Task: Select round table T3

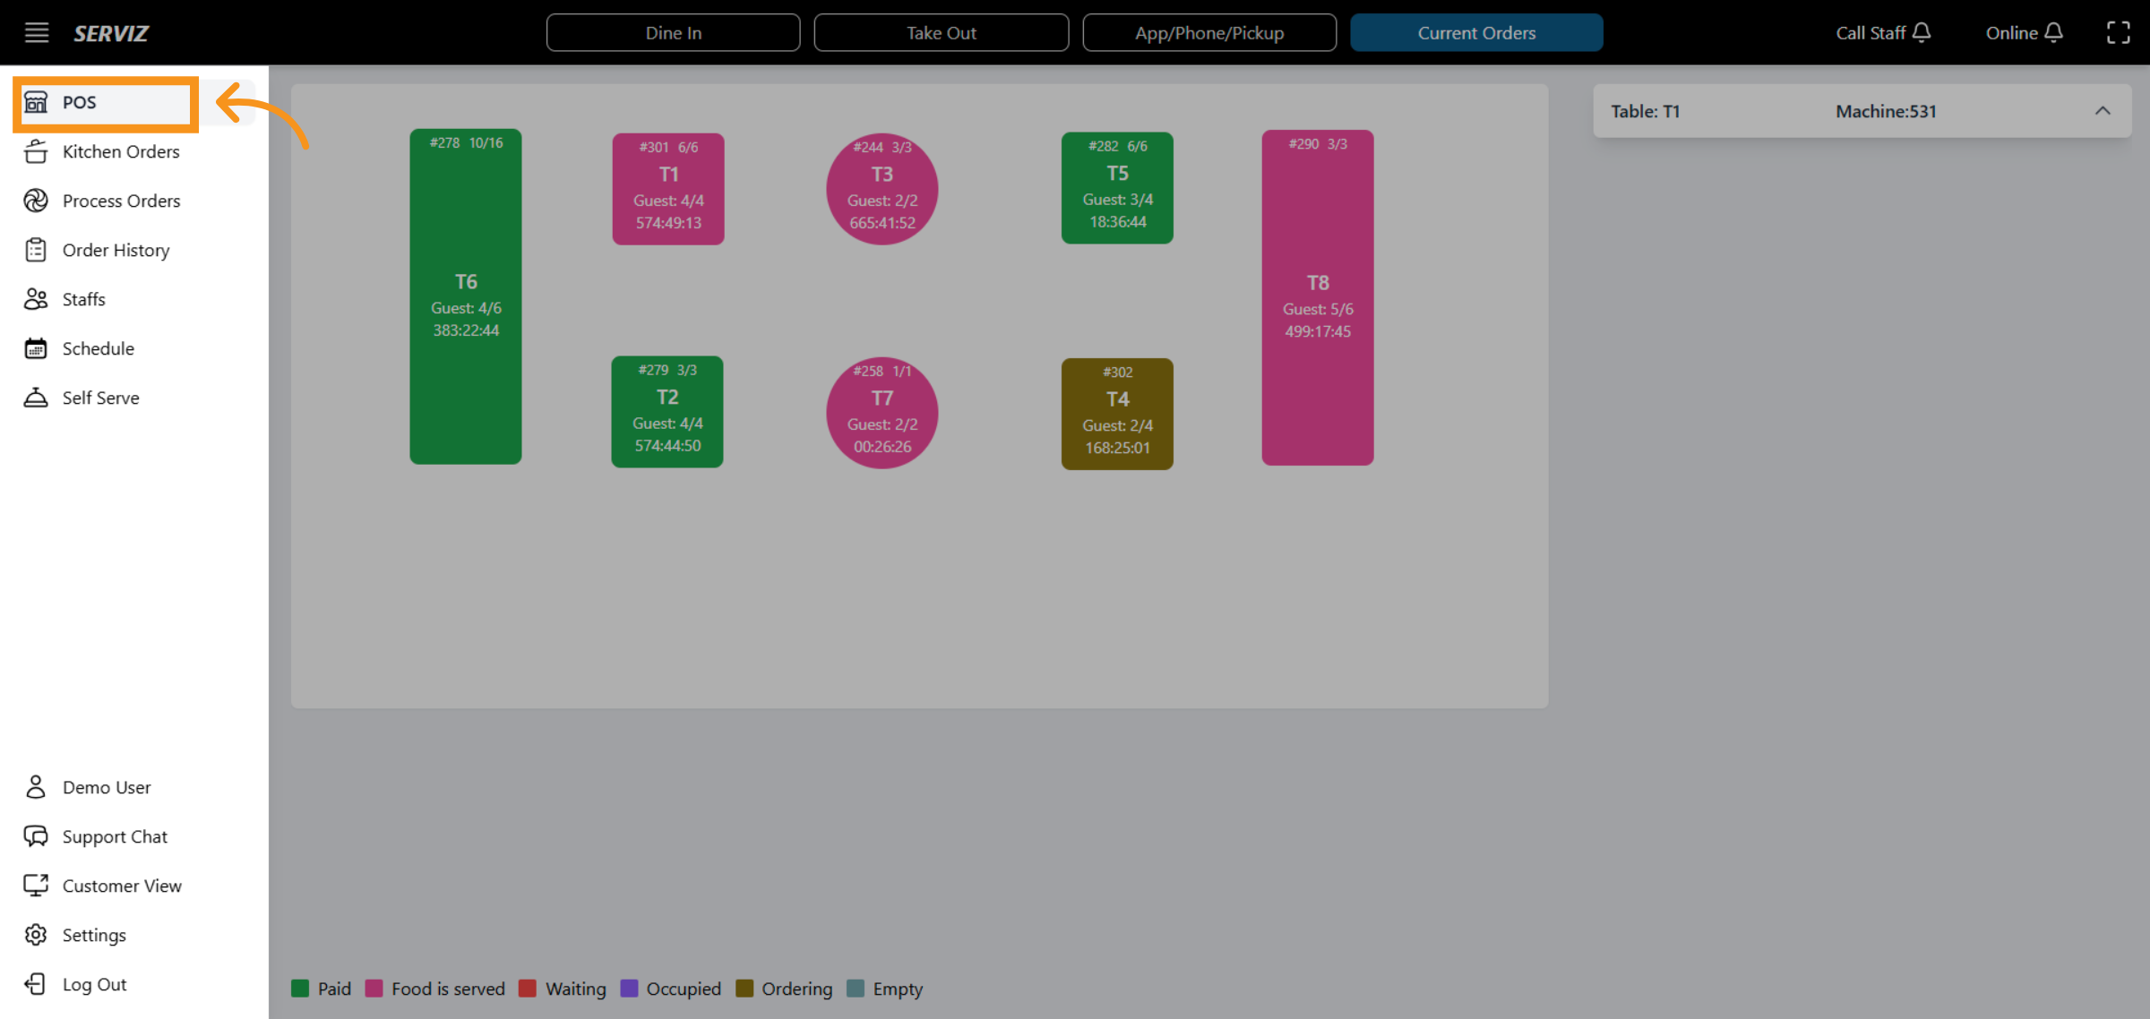Action: [881, 189]
